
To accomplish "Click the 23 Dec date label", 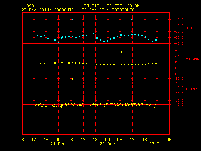I will point(157,144).
